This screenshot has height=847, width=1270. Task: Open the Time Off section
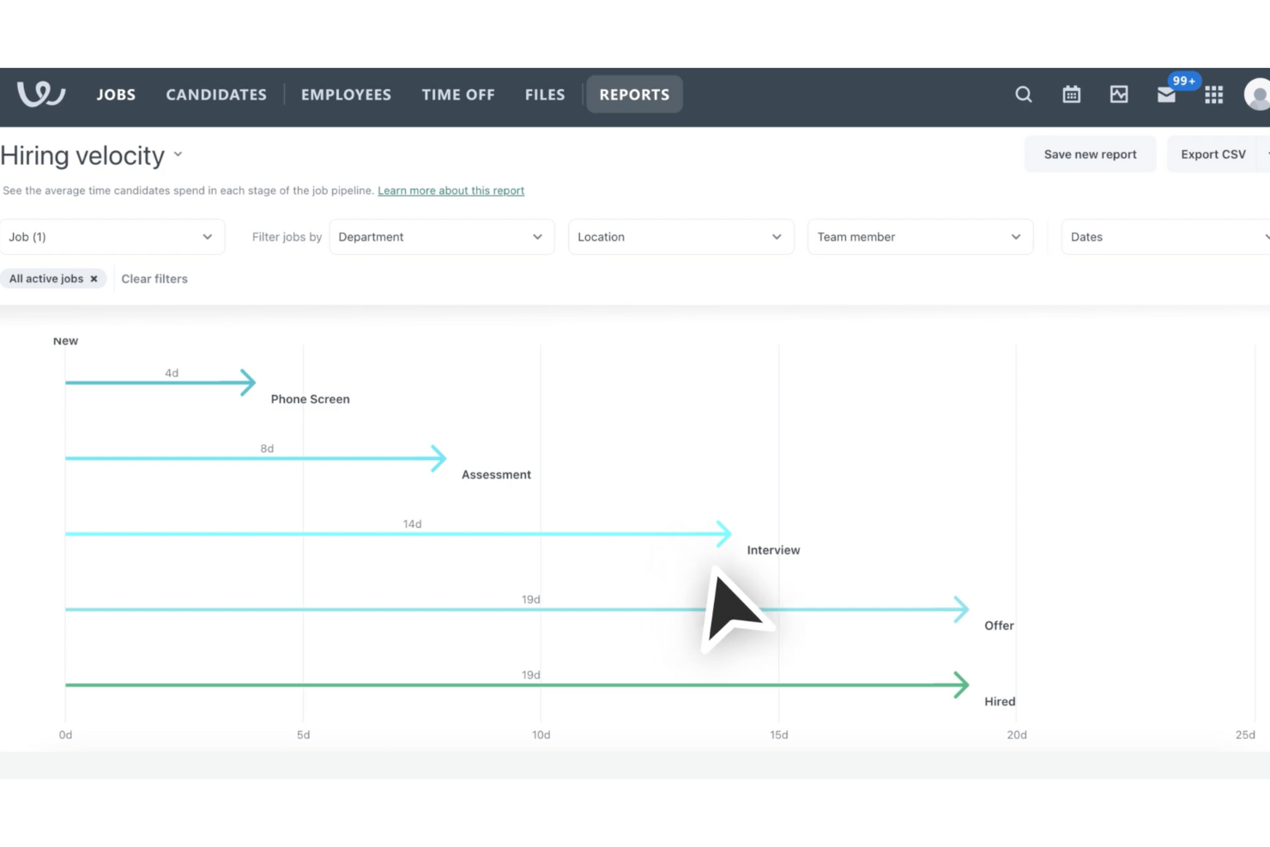click(x=457, y=94)
